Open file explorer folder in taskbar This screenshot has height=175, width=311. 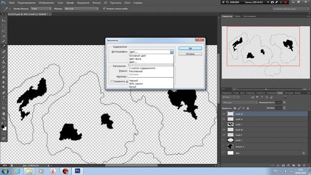[x=29, y=171]
